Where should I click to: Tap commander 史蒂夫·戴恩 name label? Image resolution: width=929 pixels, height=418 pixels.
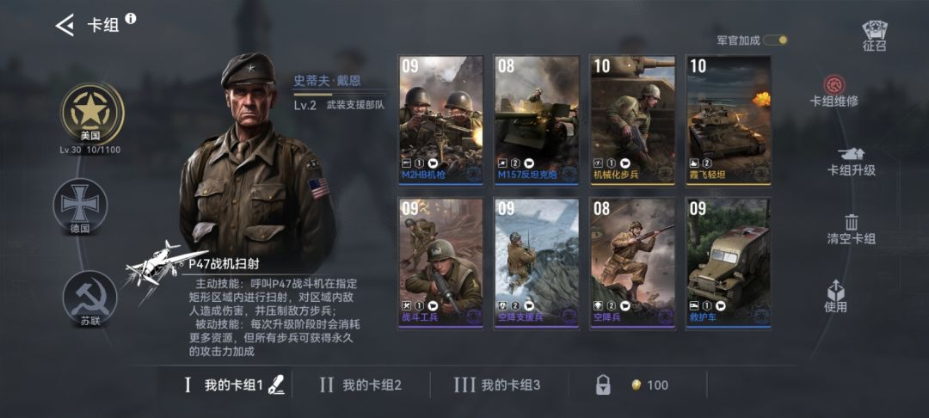327,81
